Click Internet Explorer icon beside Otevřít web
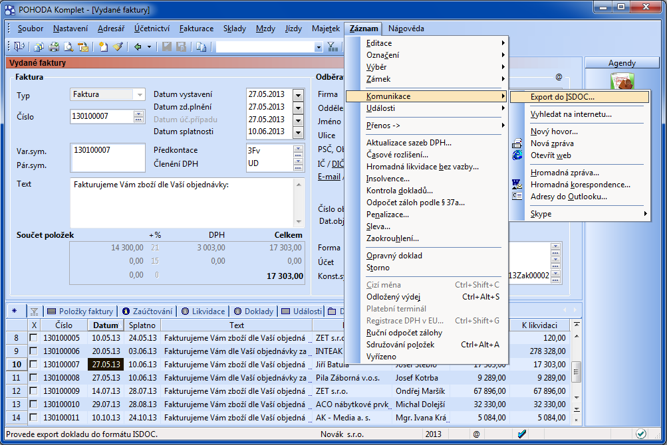The height and width of the screenshot is (445, 667). [x=517, y=155]
